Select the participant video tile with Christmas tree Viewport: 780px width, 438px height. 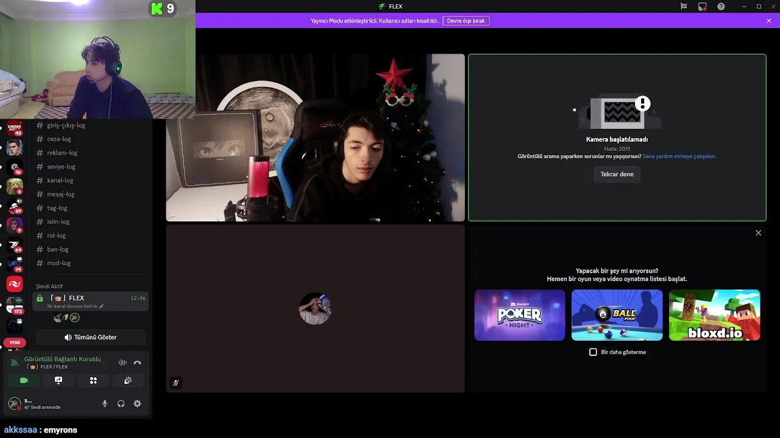tap(315, 137)
